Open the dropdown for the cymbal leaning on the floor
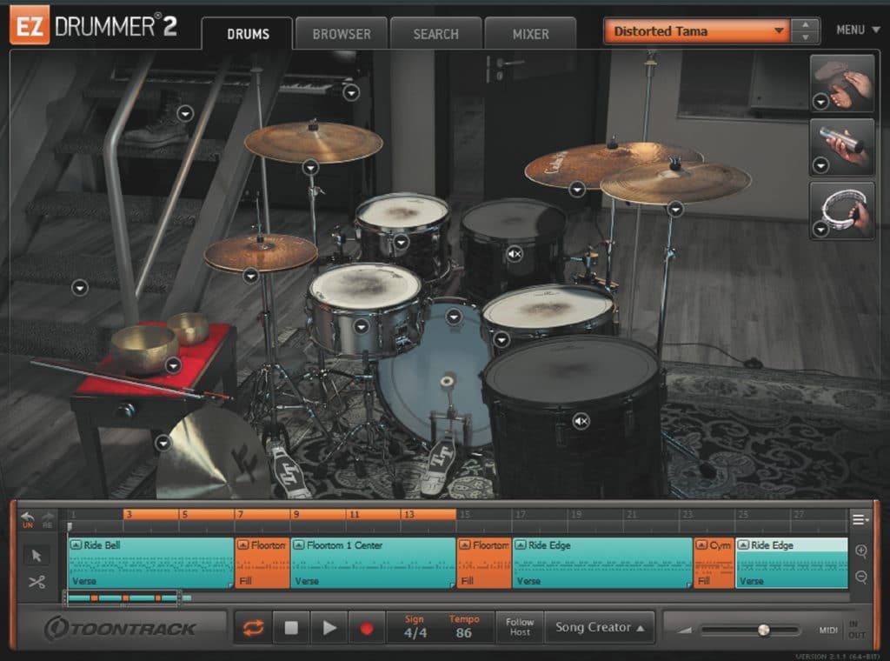The height and width of the screenshot is (661, 890). [x=163, y=443]
